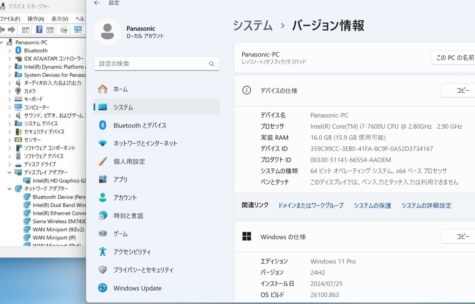Open ネットワークとインターネット settings
Viewport: 475px width, 304px height.
click(146, 143)
